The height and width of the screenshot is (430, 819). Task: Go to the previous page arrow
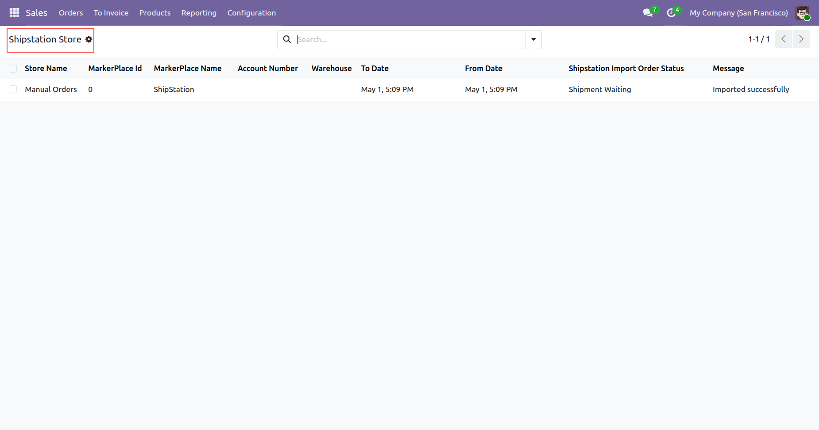point(783,39)
